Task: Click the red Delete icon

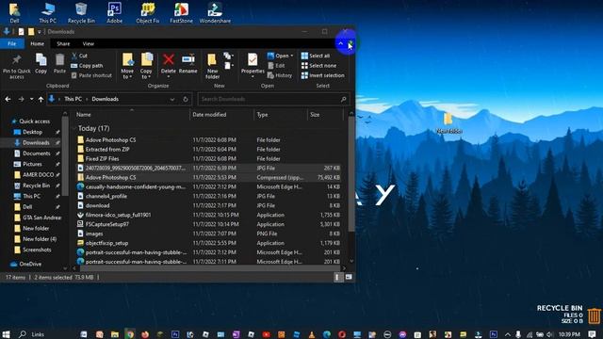Action: point(168,59)
